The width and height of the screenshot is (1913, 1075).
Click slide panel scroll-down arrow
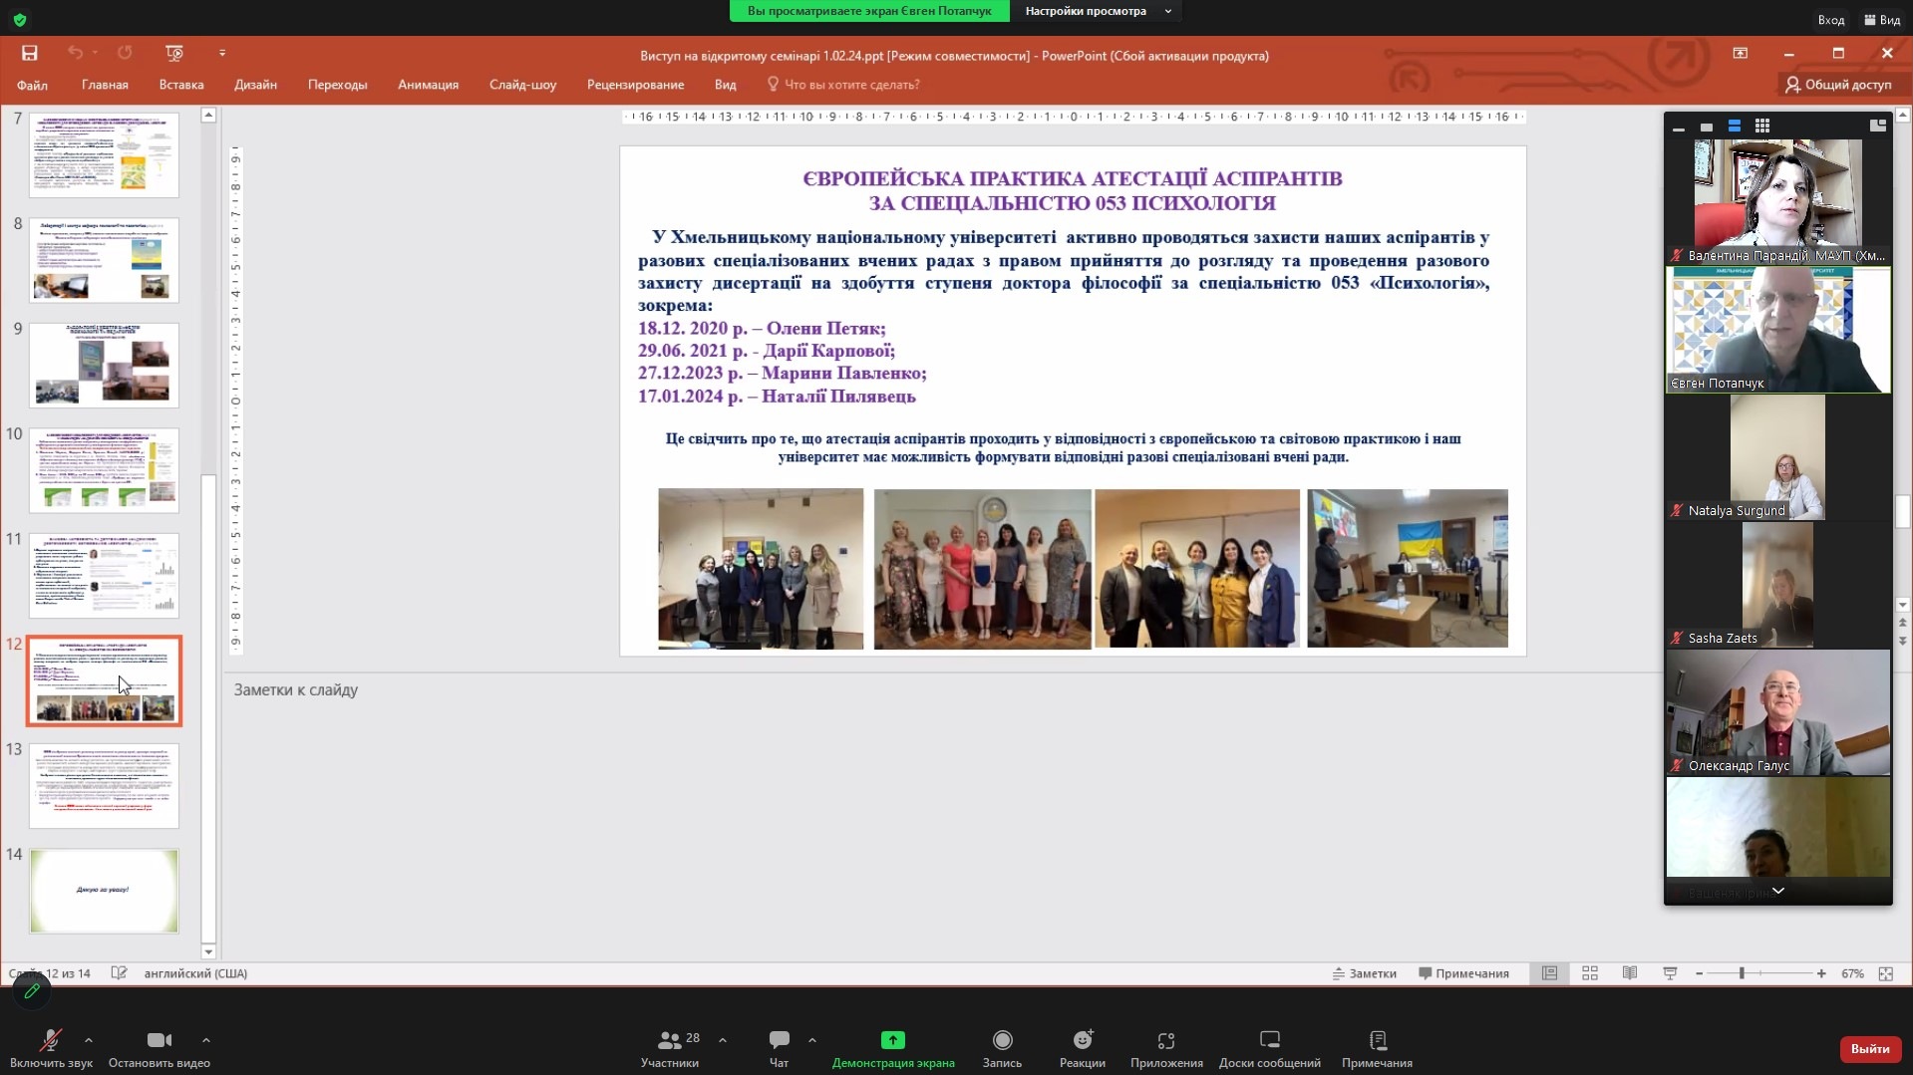point(208,952)
